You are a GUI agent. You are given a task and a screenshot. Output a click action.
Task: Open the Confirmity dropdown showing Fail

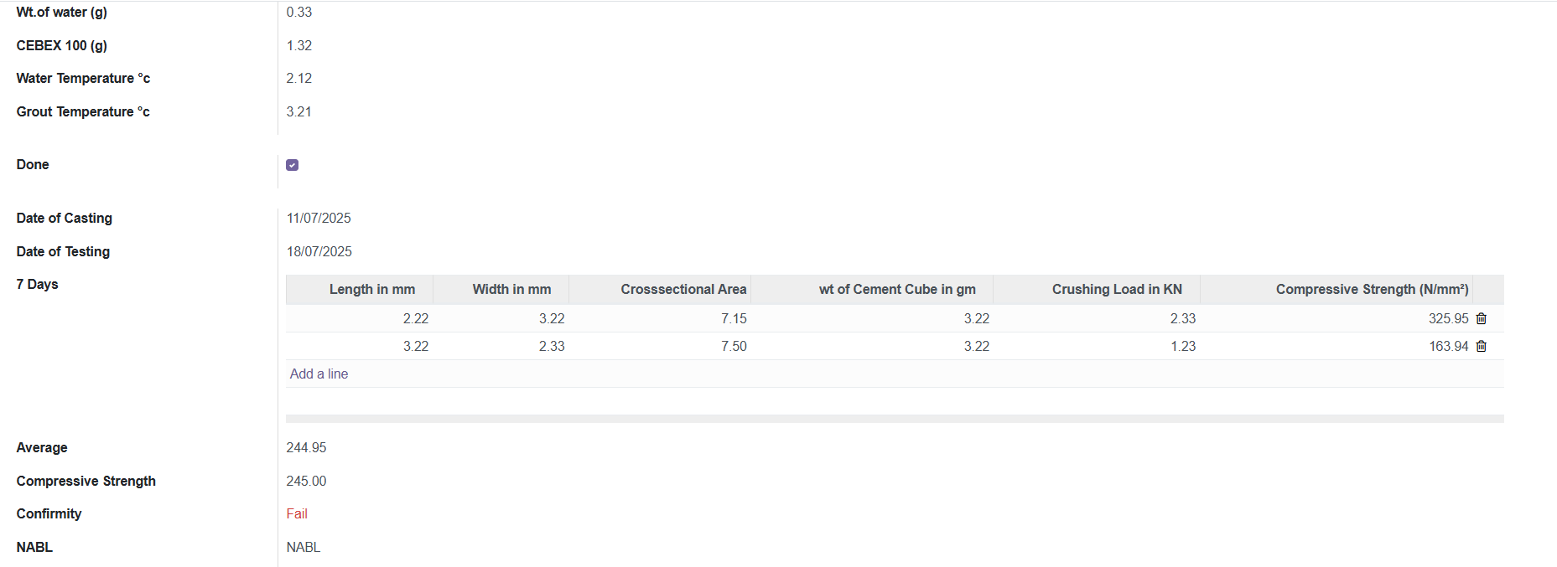click(297, 513)
